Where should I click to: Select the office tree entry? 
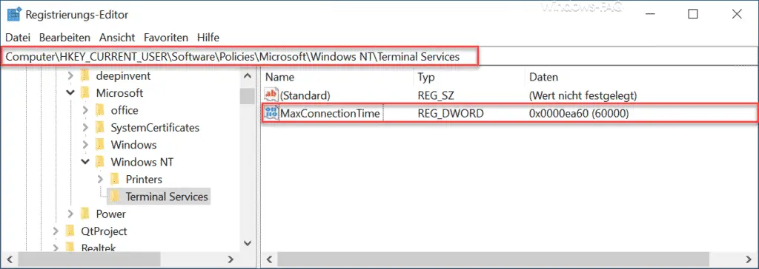(125, 110)
